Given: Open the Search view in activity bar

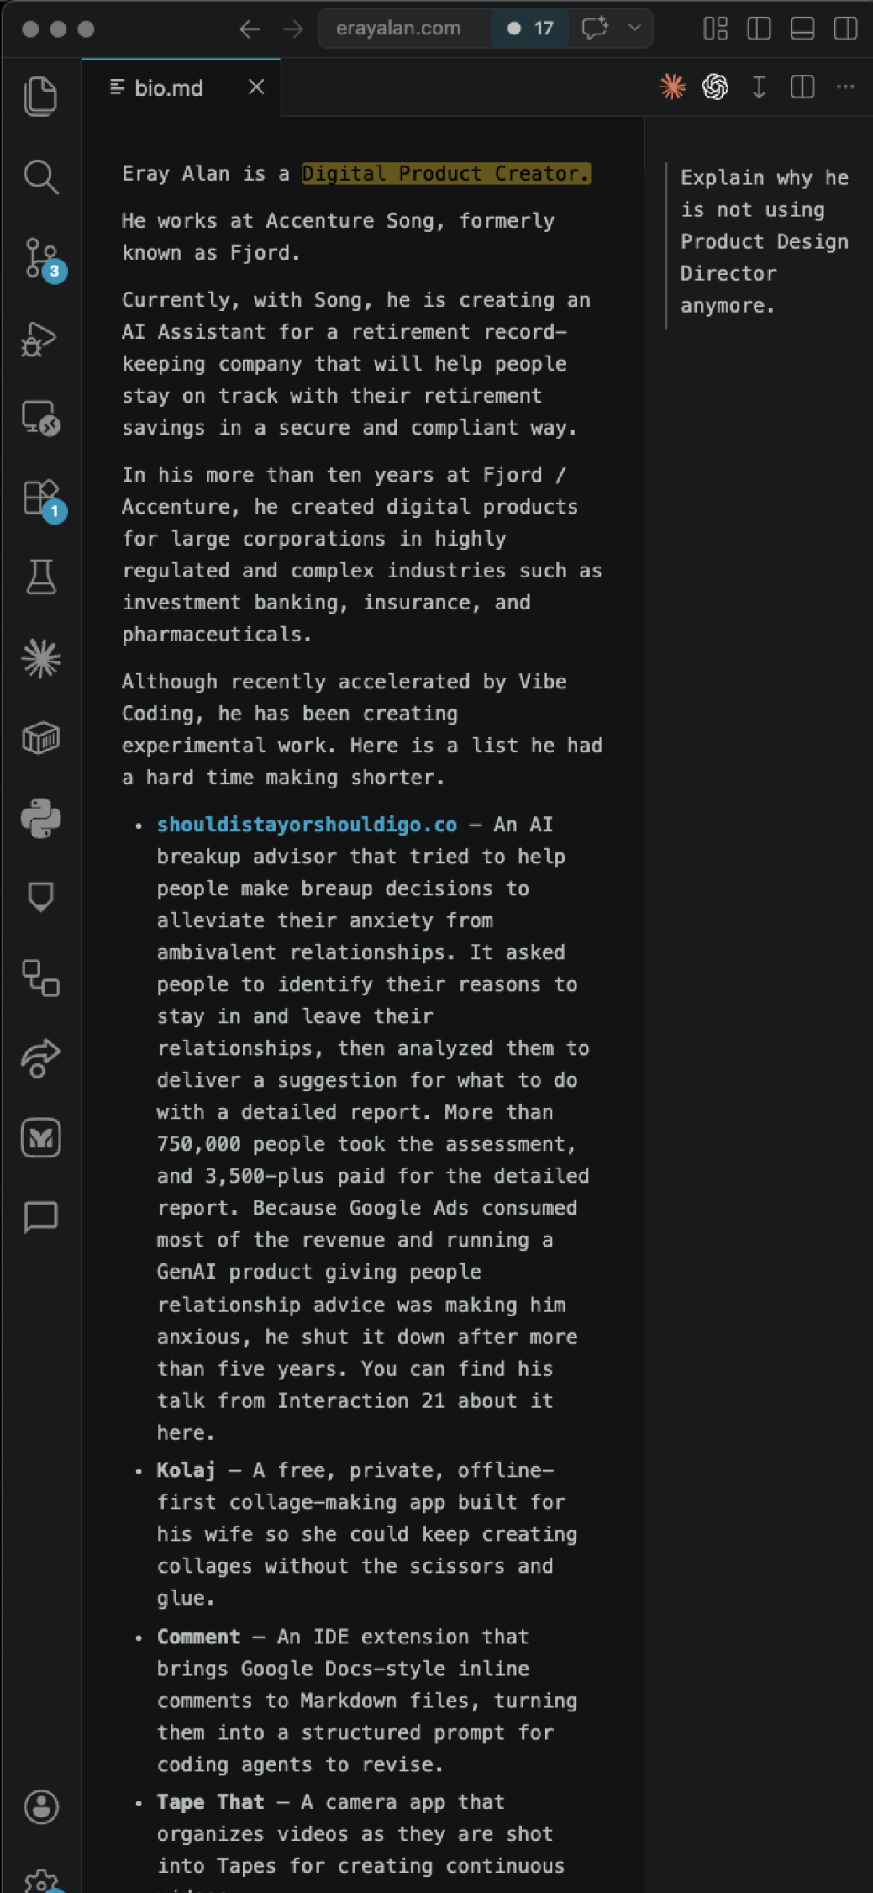Looking at the screenshot, I should point(40,177).
